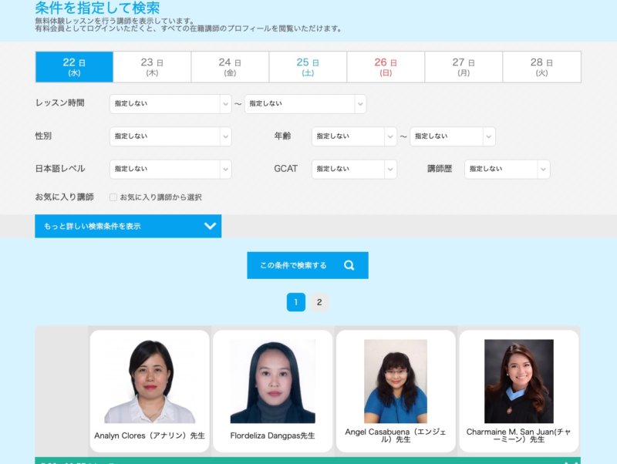Expand the 性別 gender dropdown
Screen dimensions: 617x464
tap(170, 136)
